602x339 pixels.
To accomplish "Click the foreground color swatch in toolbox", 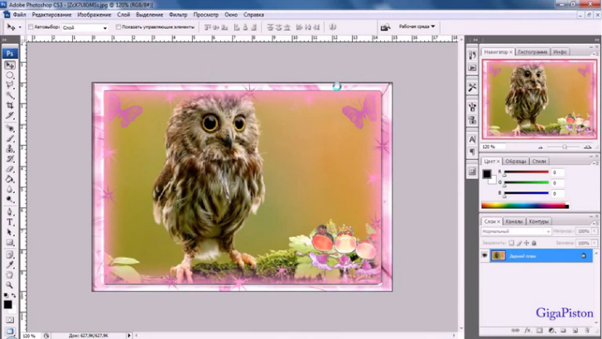I will 7,304.
